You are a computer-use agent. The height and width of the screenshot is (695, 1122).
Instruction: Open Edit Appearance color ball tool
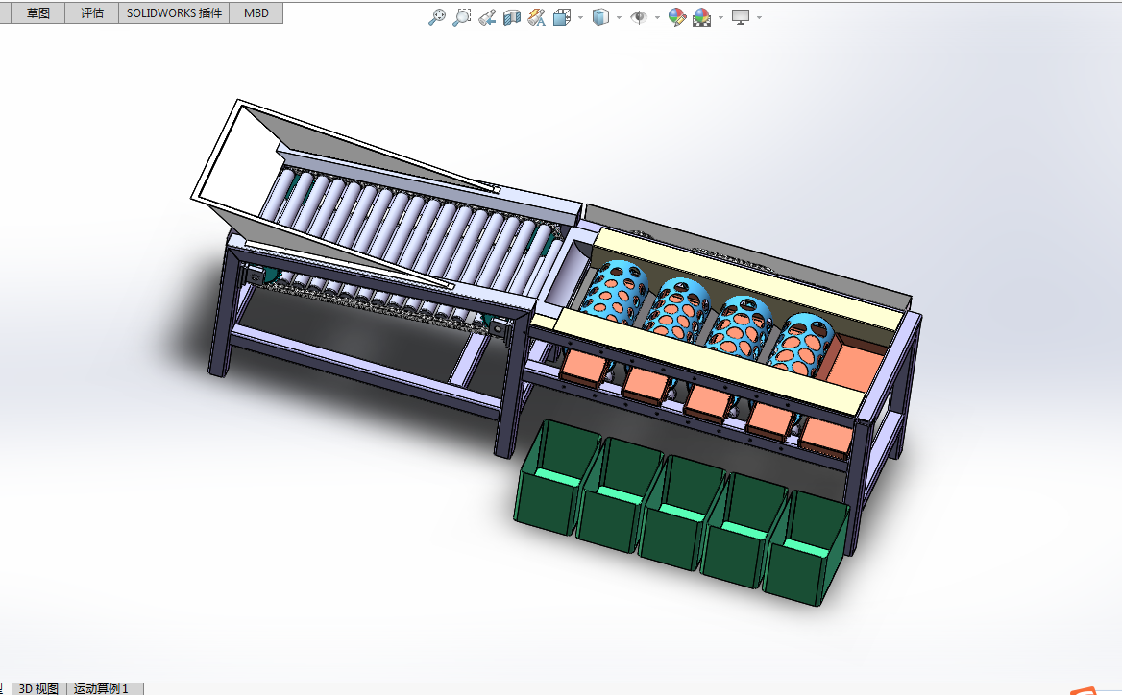[x=677, y=17]
